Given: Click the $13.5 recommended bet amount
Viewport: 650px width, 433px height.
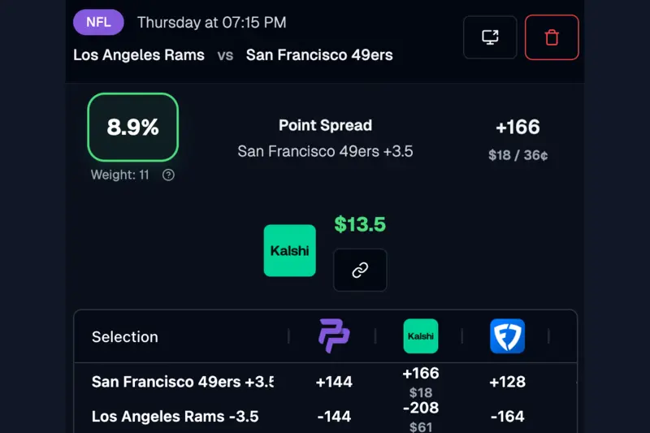Looking at the screenshot, I should coord(360,224).
